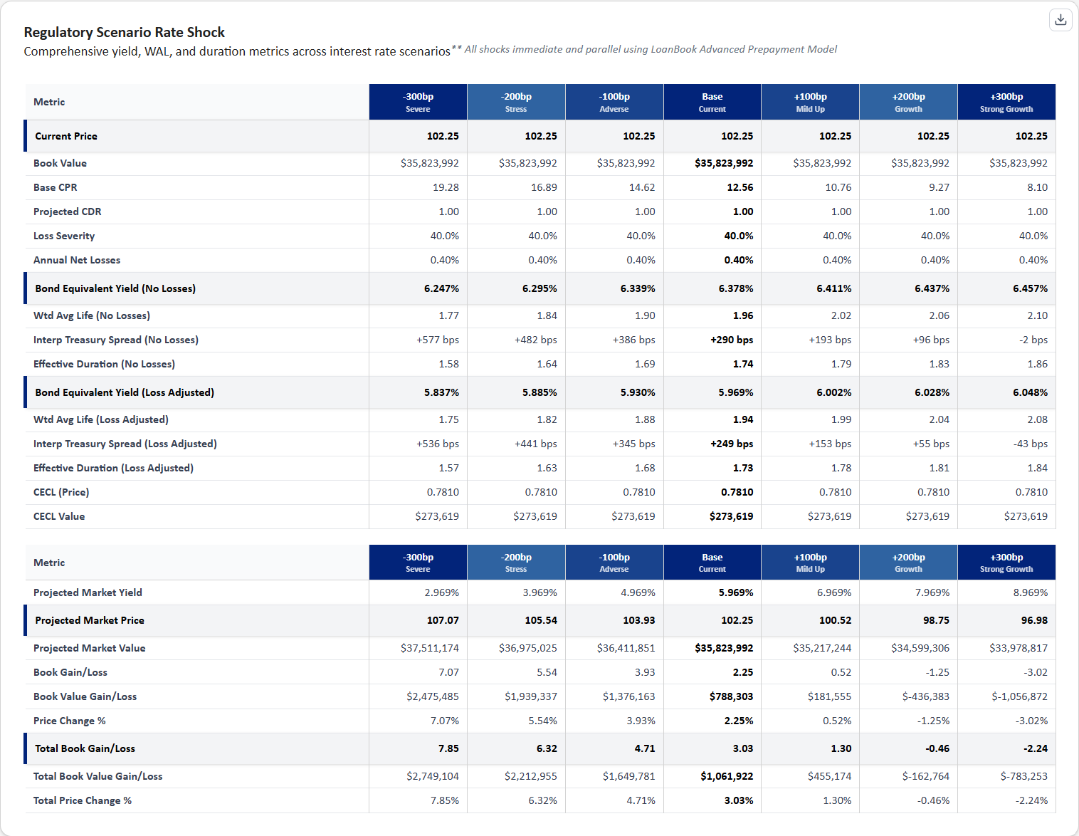Select the -200bp Stress header in top table
The image size is (1079, 836).
pyautogui.click(x=516, y=102)
